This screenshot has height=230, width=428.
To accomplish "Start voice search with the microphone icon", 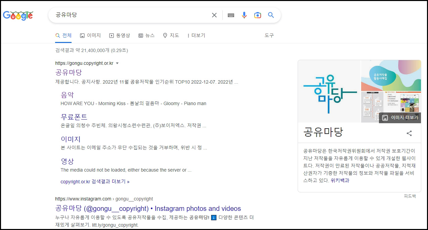I will [x=244, y=15].
